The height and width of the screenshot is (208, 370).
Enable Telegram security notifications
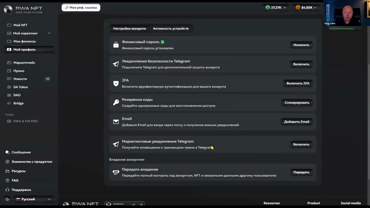click(301, 64)
